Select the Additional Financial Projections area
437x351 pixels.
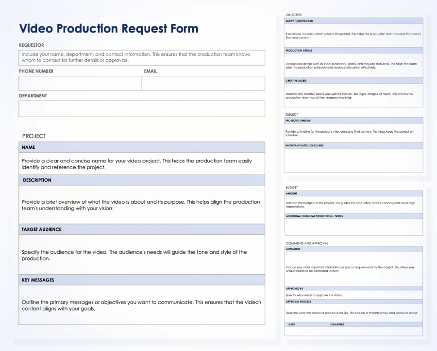[x=353, y=226]
